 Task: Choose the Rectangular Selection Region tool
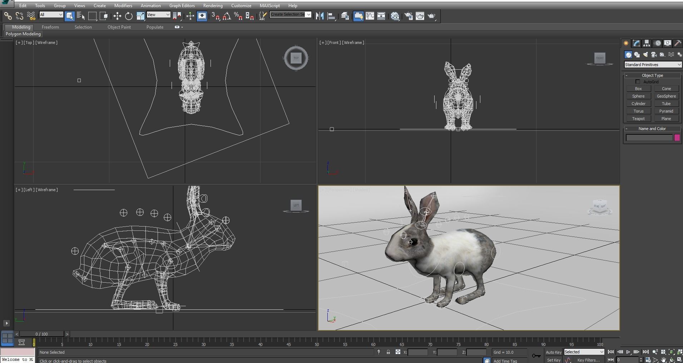coord(93,16)
